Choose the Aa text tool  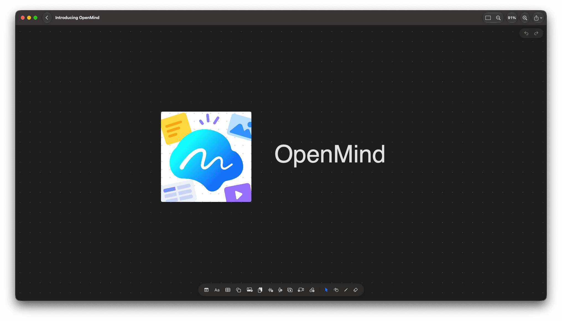coord(217,290)
